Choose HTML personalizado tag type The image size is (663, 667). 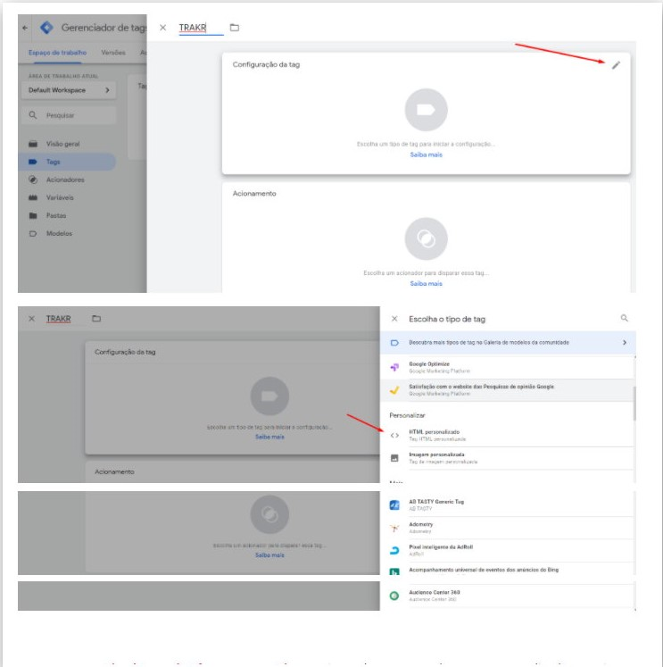(507, 435)
